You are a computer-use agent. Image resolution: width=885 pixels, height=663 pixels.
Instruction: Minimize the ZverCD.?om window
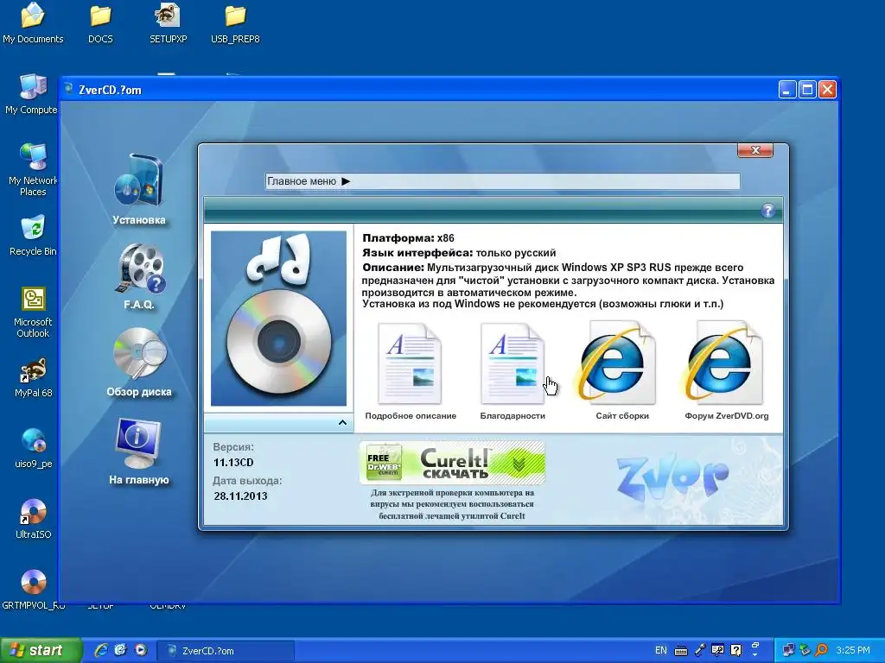tap(787, 89)
